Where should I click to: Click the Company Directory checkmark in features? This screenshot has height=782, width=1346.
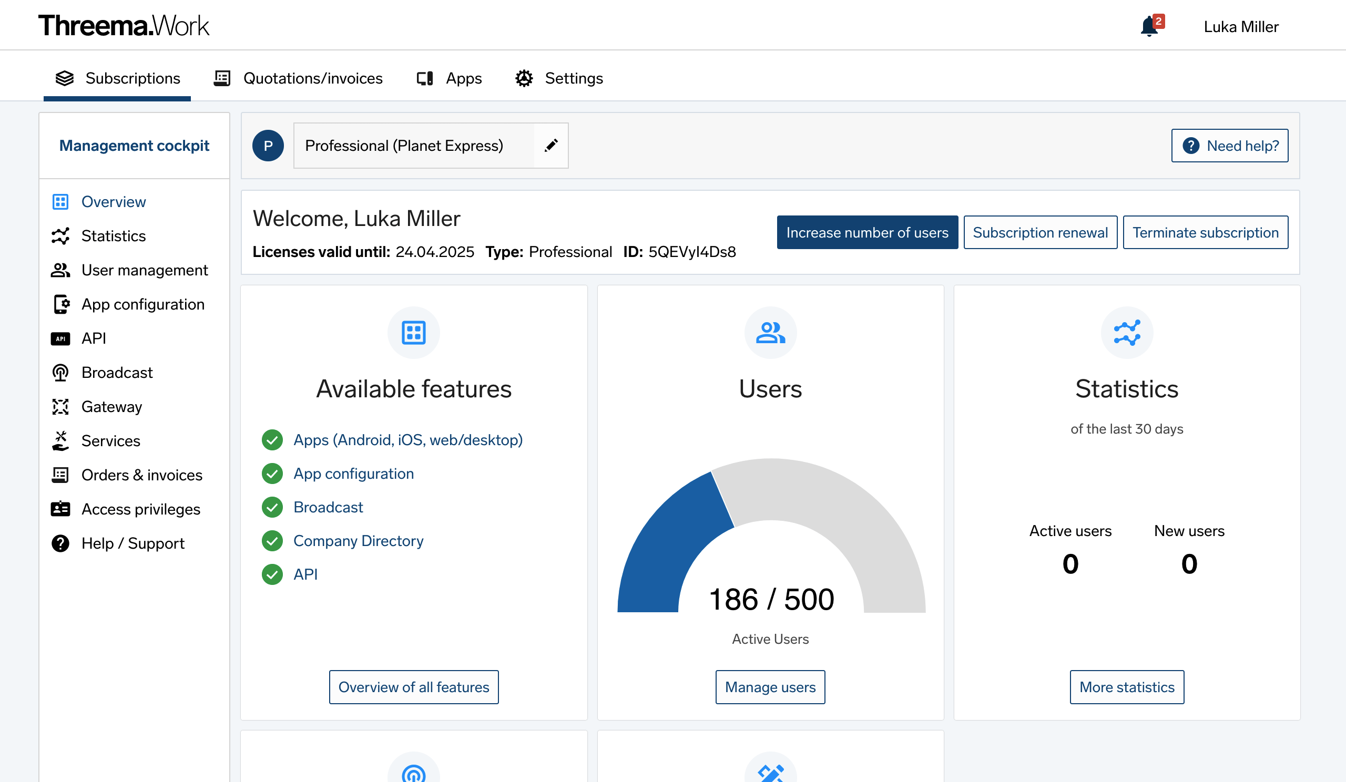pos(273,541)
